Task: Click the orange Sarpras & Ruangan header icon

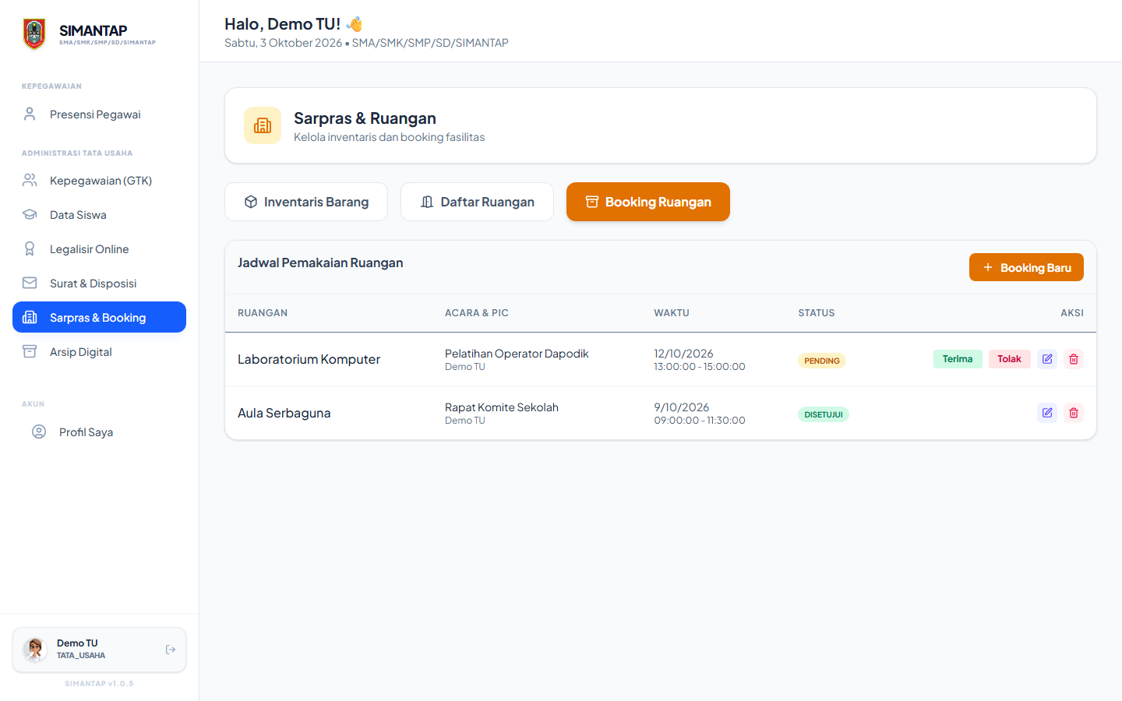Action: click(263, 125)
